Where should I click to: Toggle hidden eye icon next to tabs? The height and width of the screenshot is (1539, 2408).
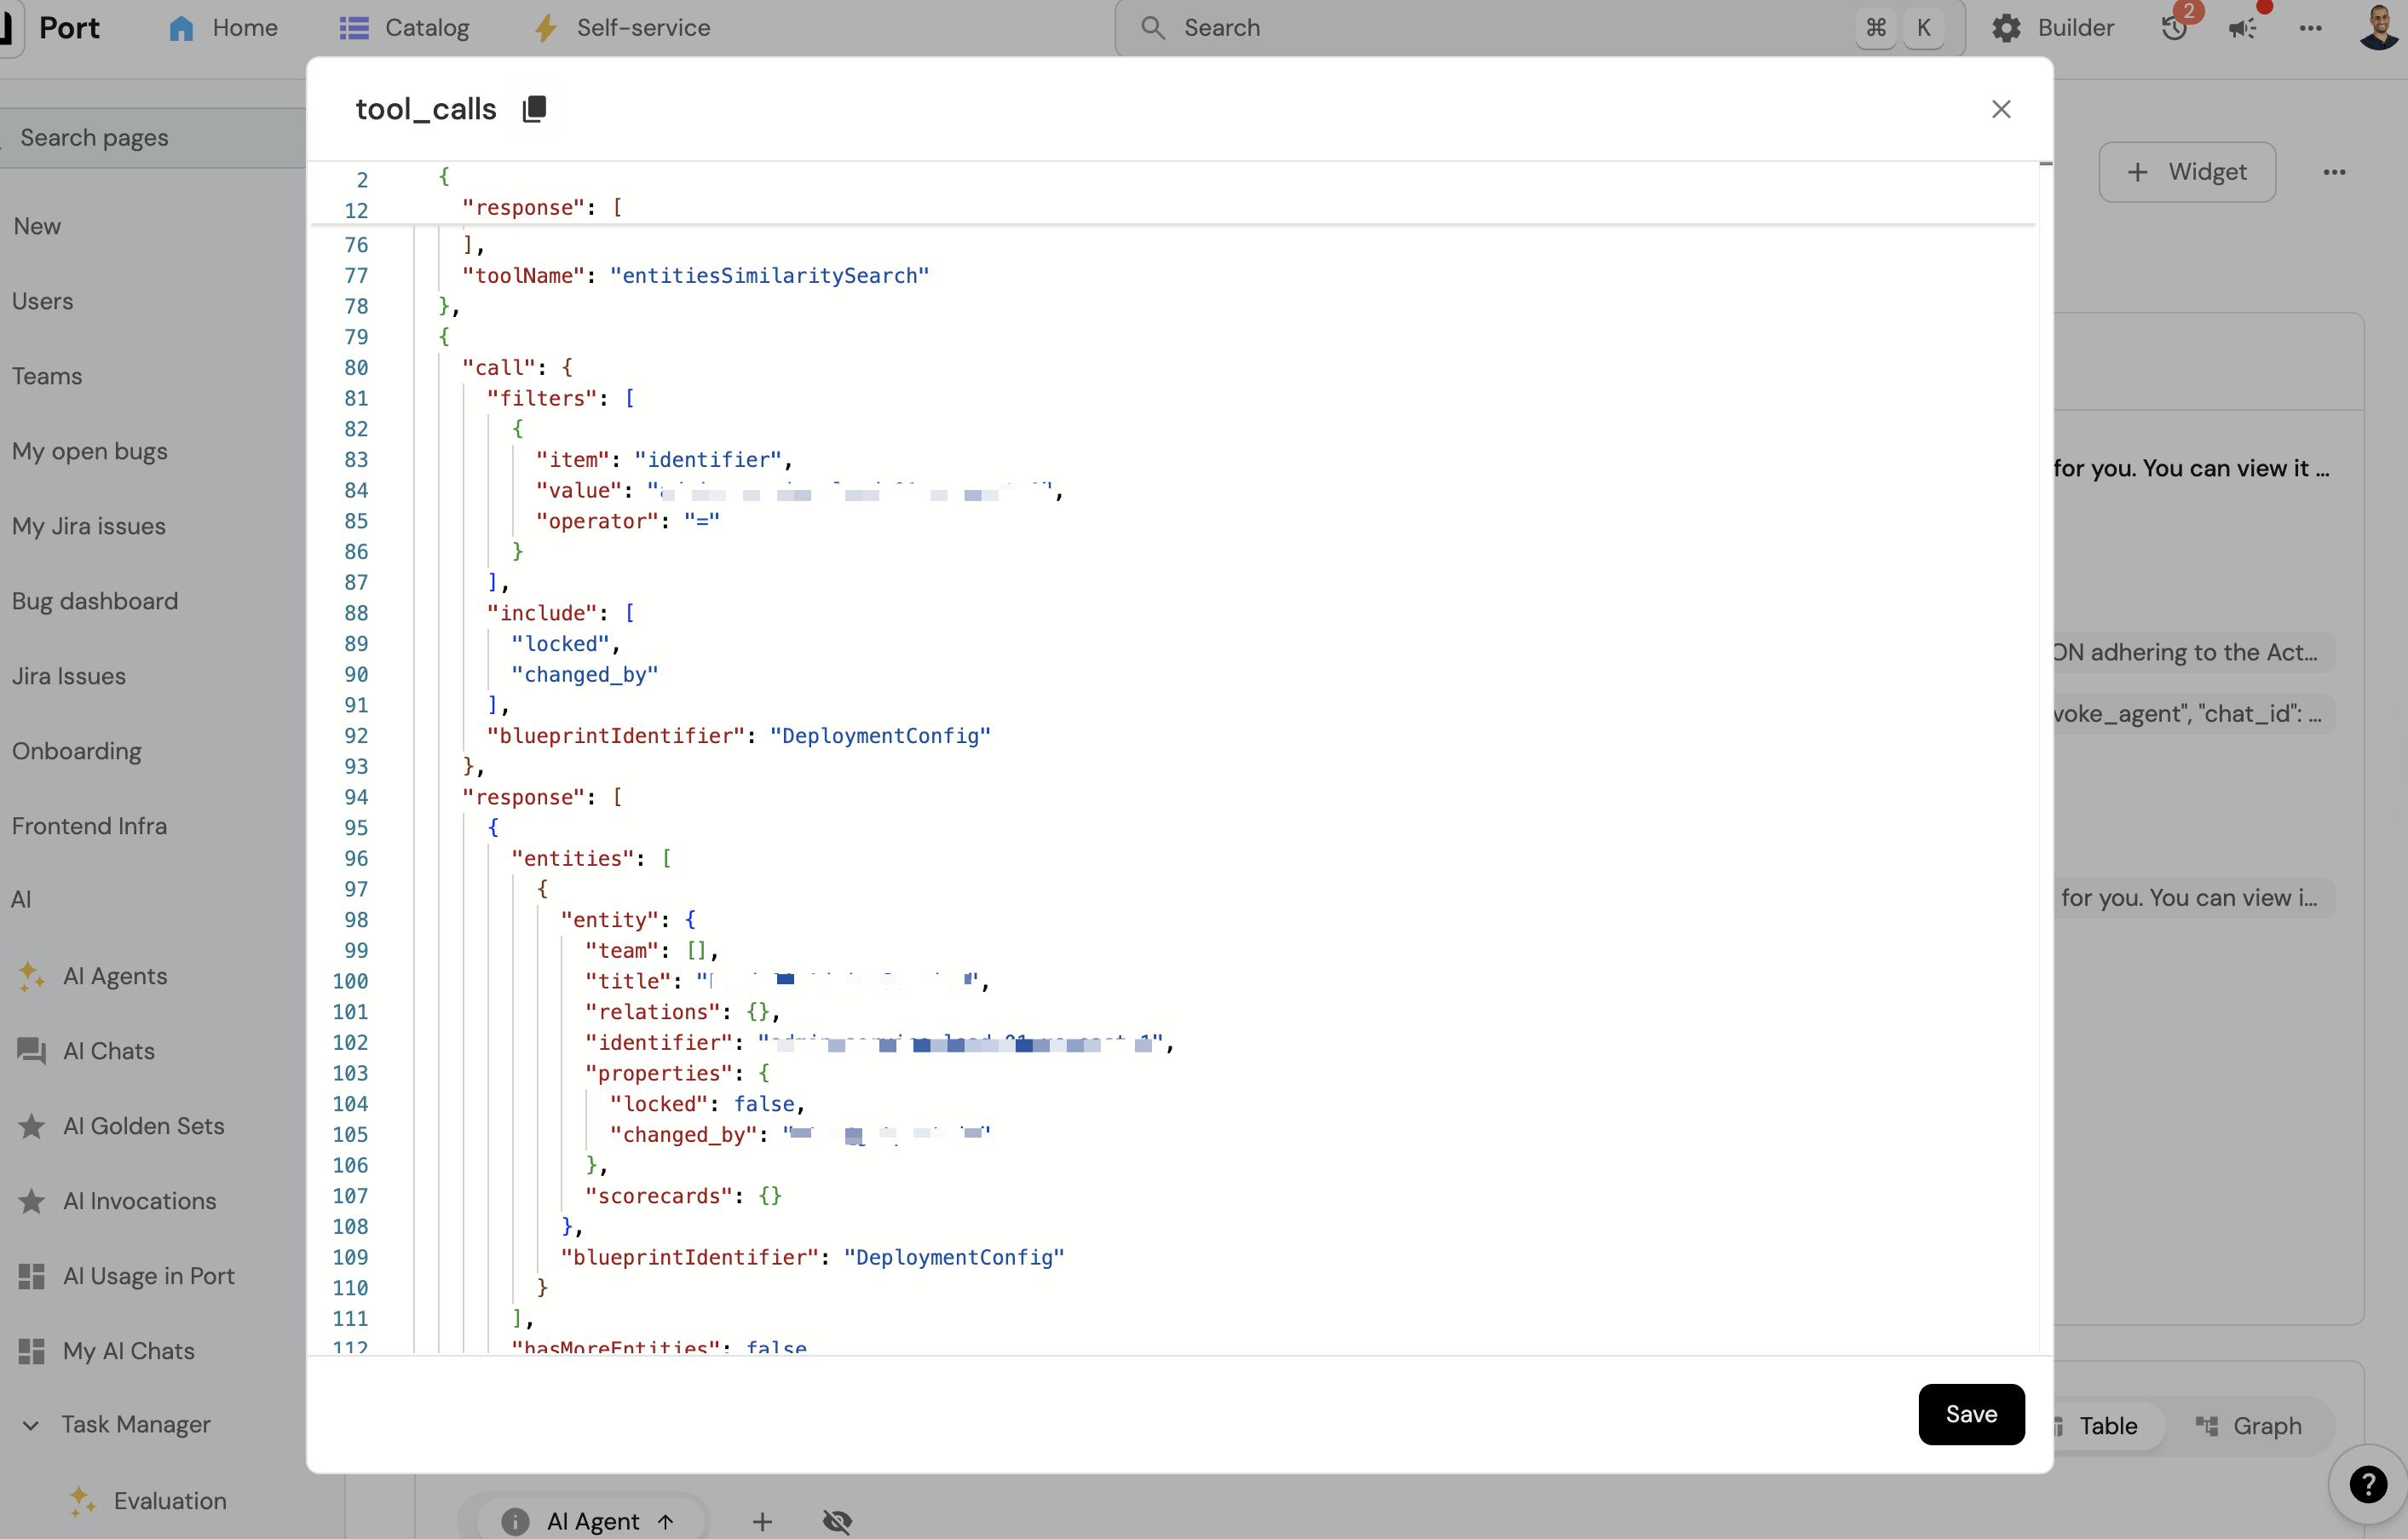(837, 1521)
